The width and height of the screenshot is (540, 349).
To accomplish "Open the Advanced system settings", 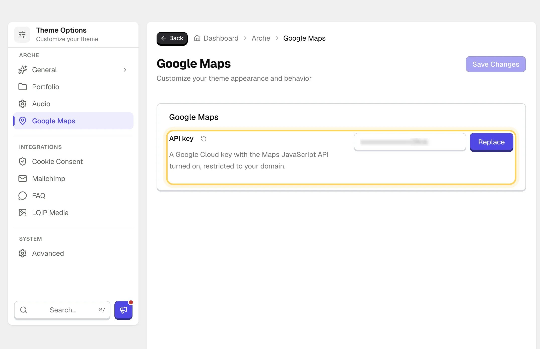I will (73, 253).
